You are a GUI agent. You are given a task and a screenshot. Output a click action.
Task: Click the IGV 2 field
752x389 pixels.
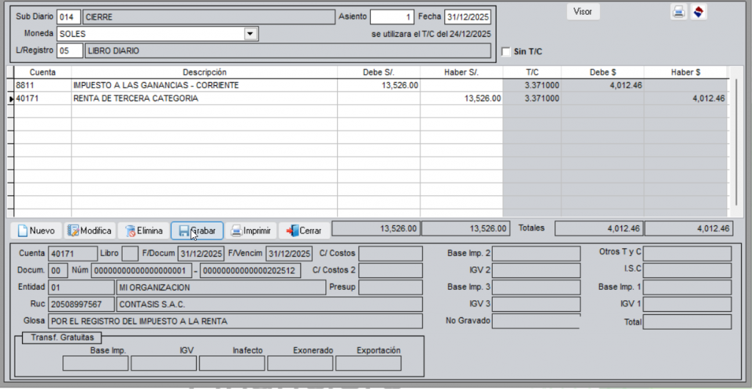tap(536, 270)
